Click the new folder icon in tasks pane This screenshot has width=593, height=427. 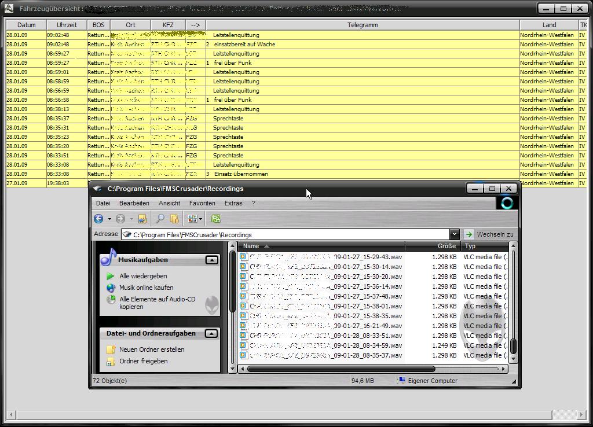click(x=111, y=349)
